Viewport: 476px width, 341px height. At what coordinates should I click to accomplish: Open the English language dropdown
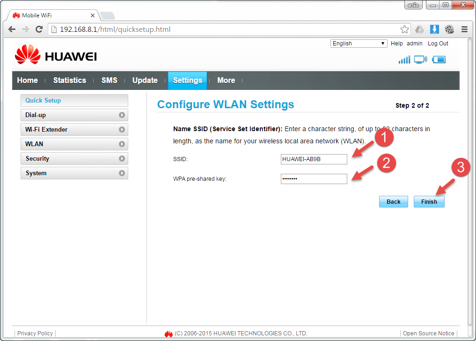[359, 44]
